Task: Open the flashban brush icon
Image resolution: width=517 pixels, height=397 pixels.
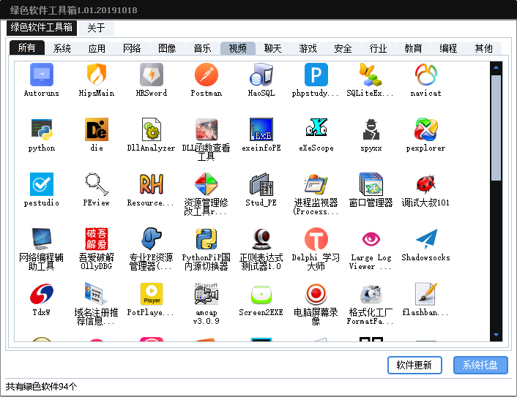Action: (x=426, y=294)
